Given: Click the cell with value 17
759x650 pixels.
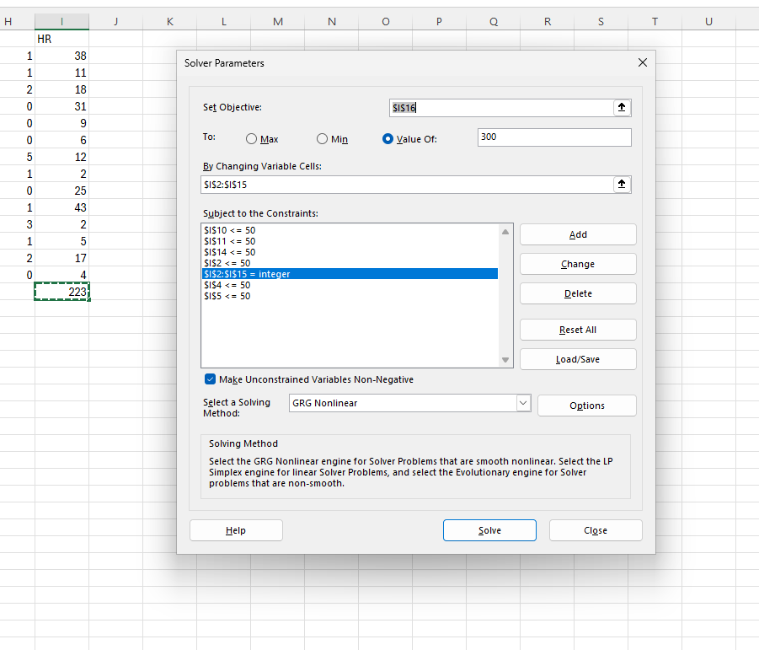Looking at the screenshot, I should [x=61, y=258].
